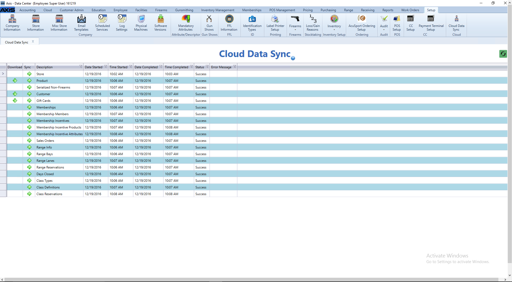Screen dimensions: 512x282
Task: Click the row selector for the Store row
Action: (3, 74)
